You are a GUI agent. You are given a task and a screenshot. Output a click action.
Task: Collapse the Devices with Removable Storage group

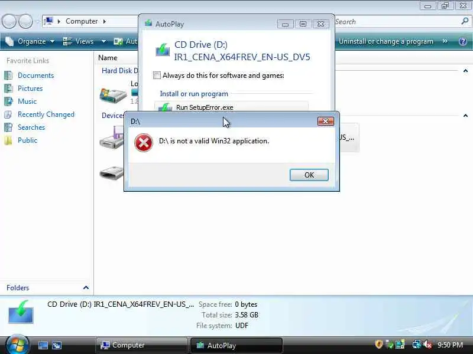coord(465,115)
